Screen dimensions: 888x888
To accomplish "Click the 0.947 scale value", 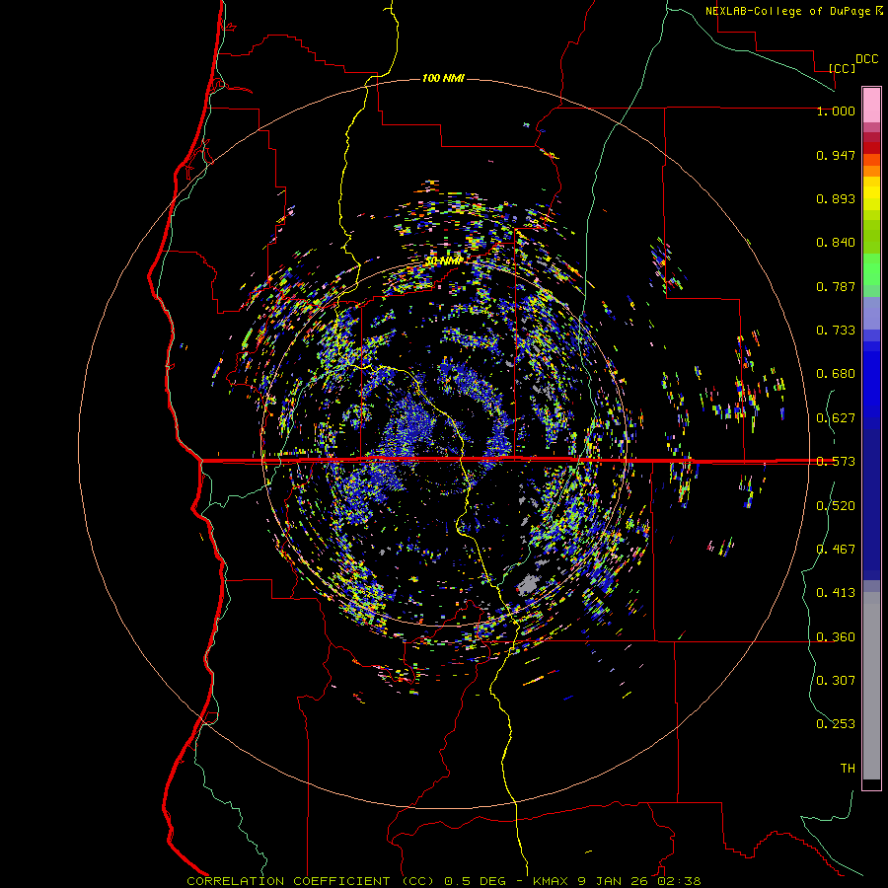I will pyautogui.click(x=836, y=155).
